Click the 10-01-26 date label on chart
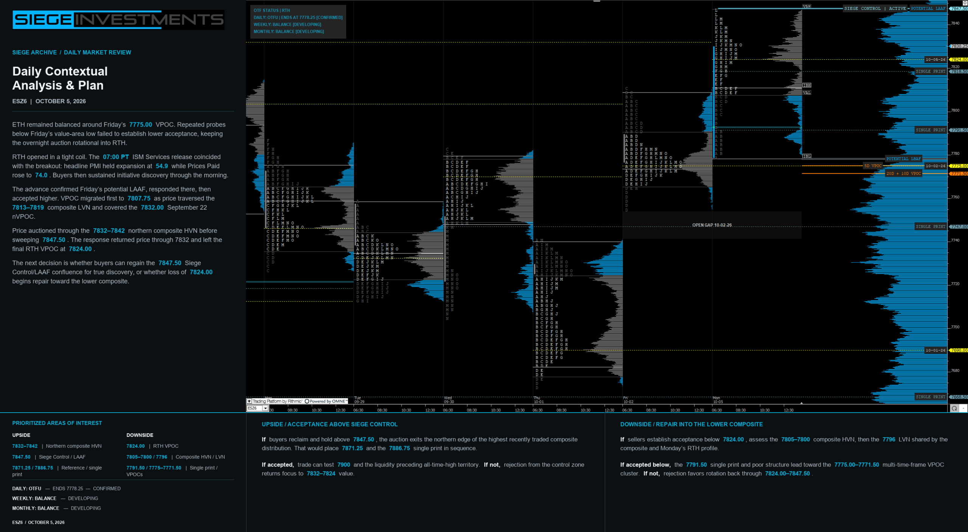The width and height of the screenshot is (968, 532). coord(935,350)
